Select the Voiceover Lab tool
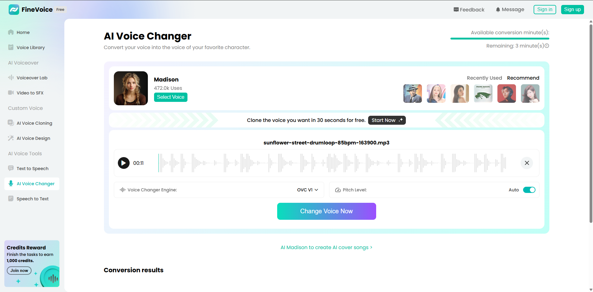This screenshot has width=593, height=292. point(32,77)
